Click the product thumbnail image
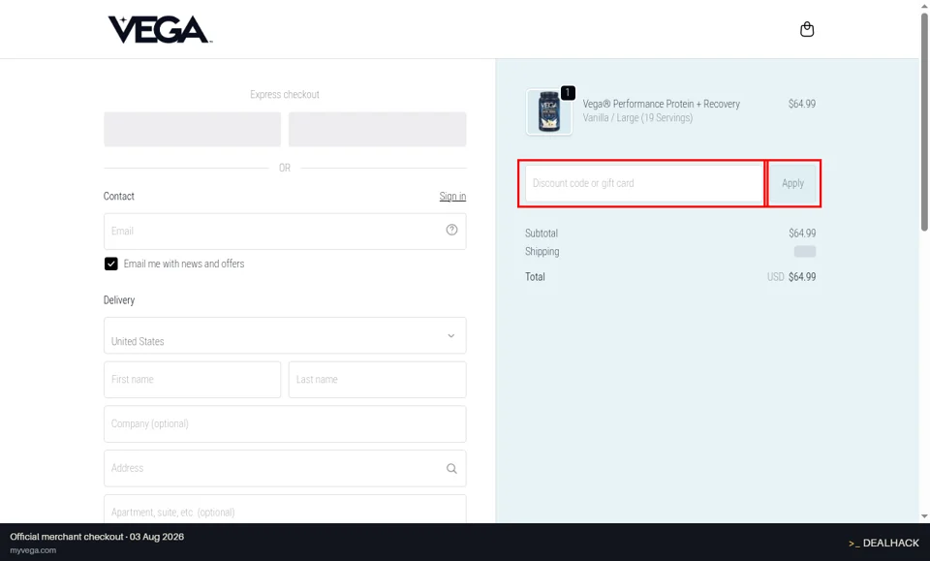The image size is (930, 561). (x=548, y=112)
